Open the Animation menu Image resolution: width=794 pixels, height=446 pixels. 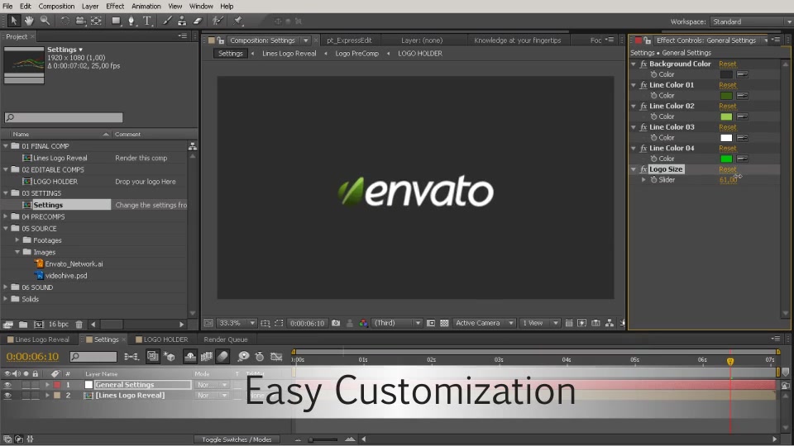[146, 6]
